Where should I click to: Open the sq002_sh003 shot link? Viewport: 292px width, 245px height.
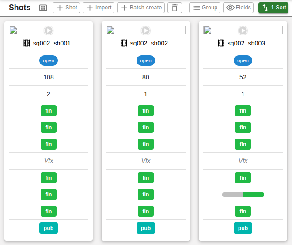246,44
